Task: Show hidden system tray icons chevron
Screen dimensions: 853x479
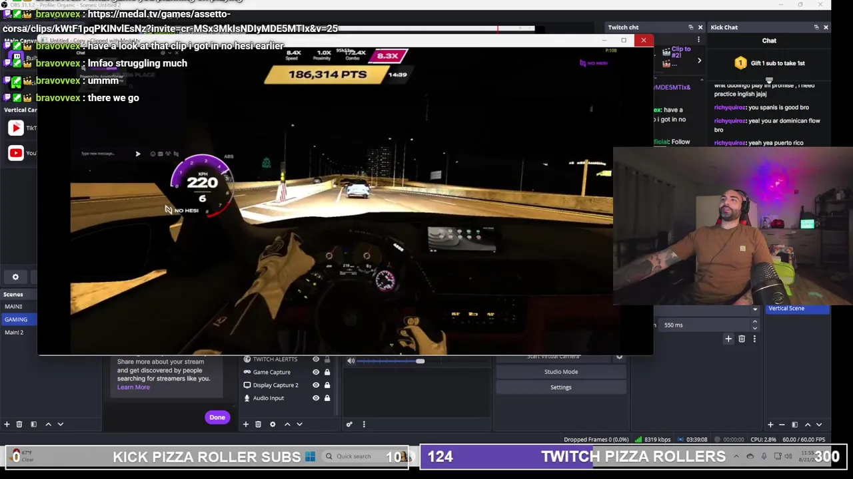Action: [x=736, y=456]
